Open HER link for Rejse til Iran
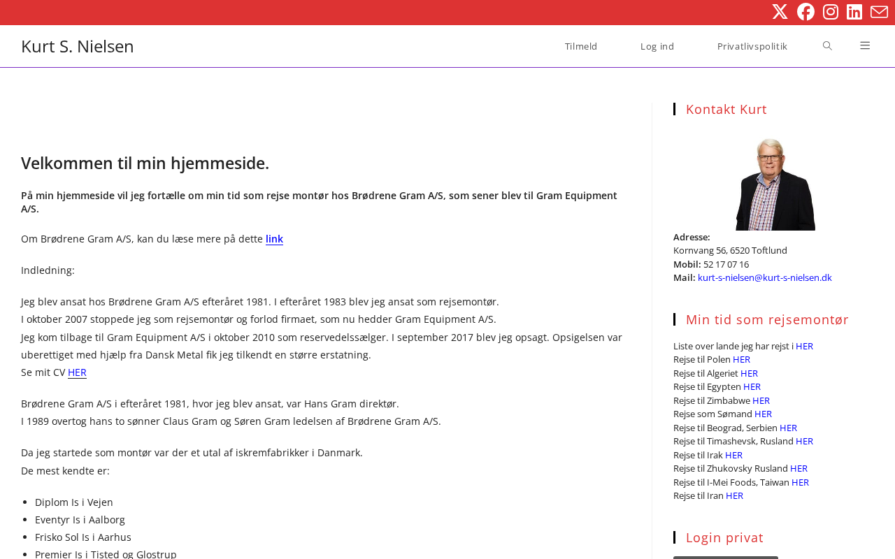Viewport: 895px width, 559px height. 734,495
